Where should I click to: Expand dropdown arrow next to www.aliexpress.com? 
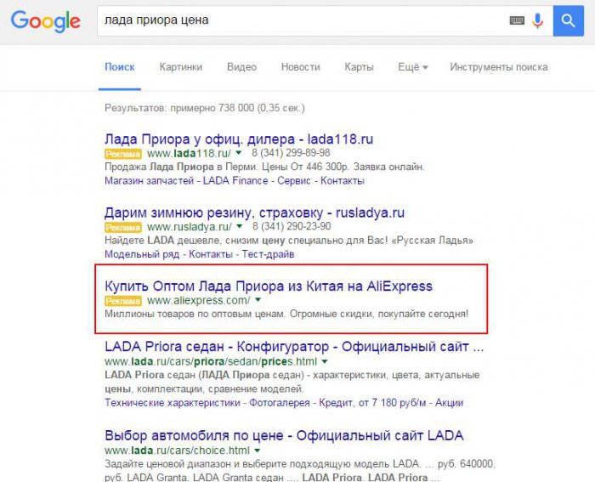point(258,300)
